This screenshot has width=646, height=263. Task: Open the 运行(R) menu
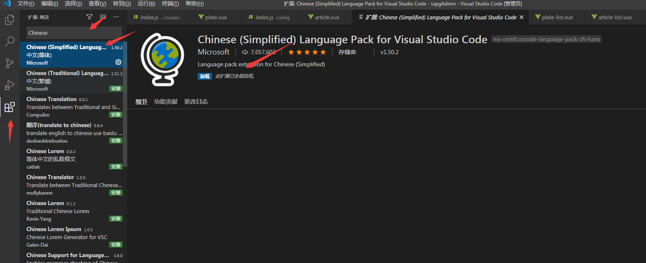click(x=146, y=4)
